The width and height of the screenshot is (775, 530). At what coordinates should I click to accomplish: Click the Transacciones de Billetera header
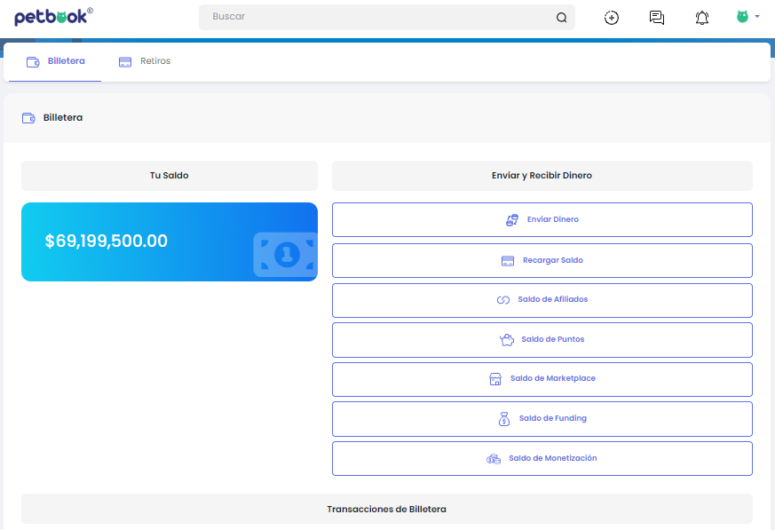coord(386,510)
